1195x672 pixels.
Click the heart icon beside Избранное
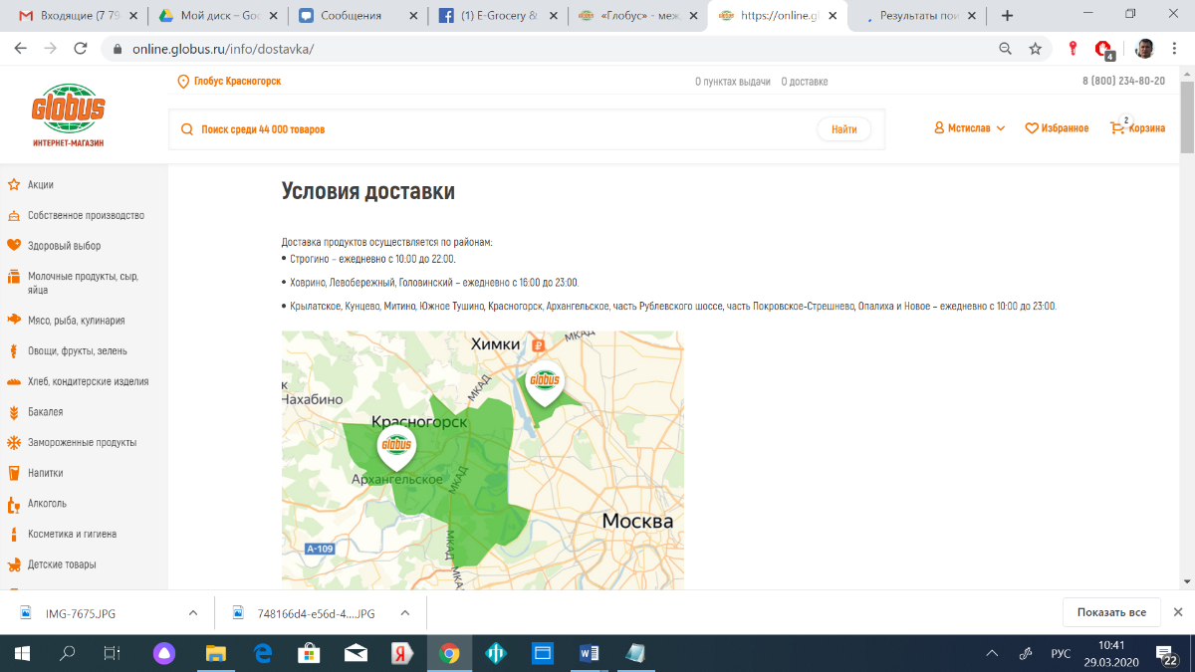(1032, 128)
